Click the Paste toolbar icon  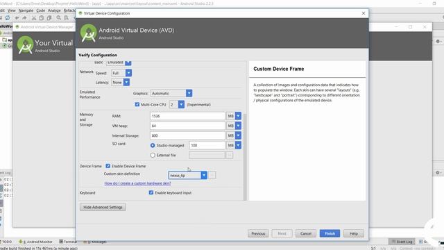[49, 18]
